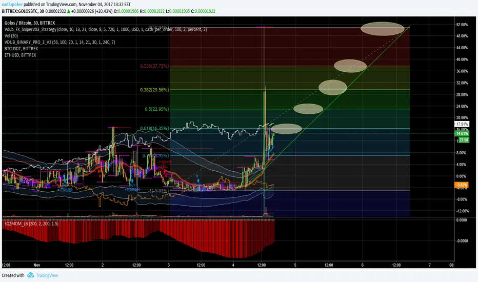This screenshot has height=282, width=478.
Task: Click the white 17.91% price axis tag
Action: [462, 124]
